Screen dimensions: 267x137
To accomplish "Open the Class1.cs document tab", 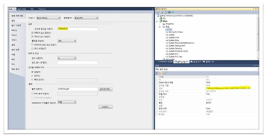I will click(x=42, y=9).
